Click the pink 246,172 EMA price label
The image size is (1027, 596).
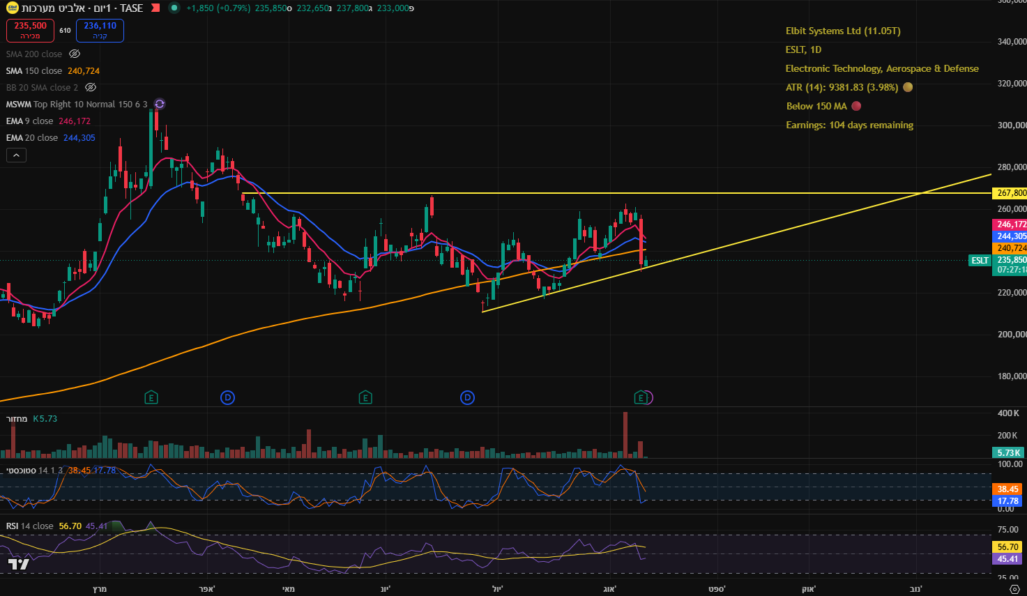click(x=1010, y=224)
